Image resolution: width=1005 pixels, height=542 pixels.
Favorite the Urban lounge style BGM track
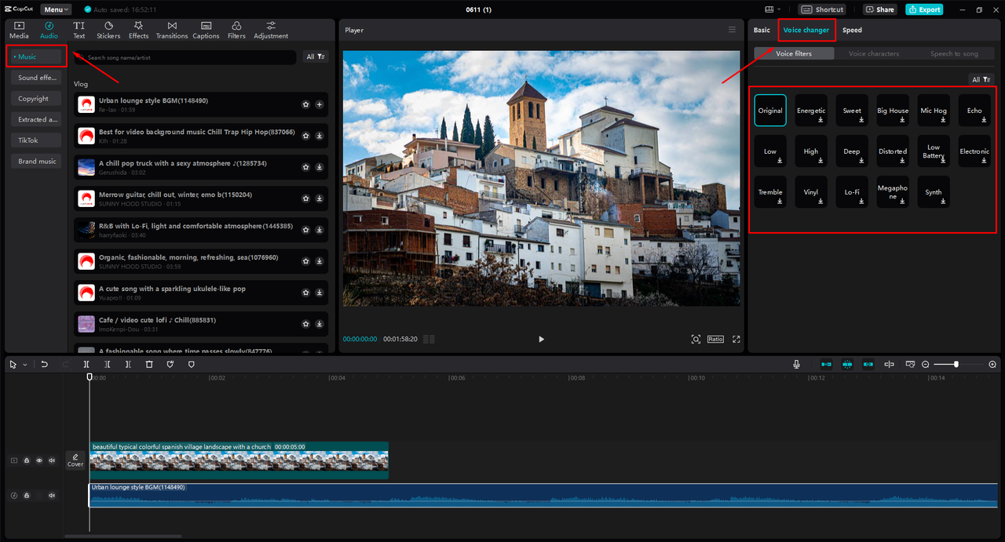coord(305,104)
